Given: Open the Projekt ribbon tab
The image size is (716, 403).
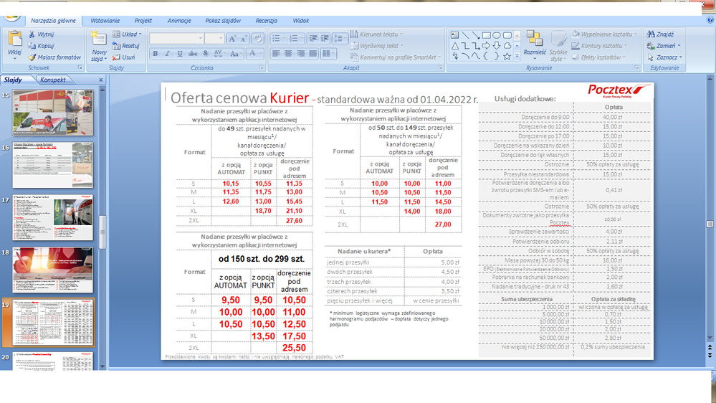Looking at the screenshot, I should tap(143, 21).
